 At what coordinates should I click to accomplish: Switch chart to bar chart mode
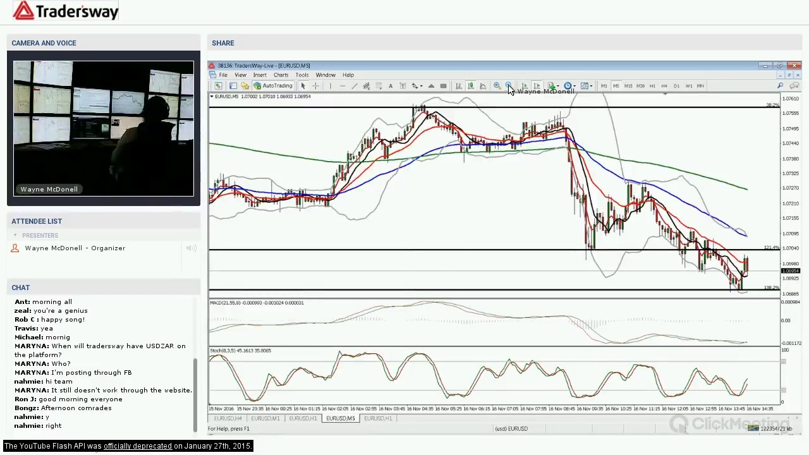(458, 85)
